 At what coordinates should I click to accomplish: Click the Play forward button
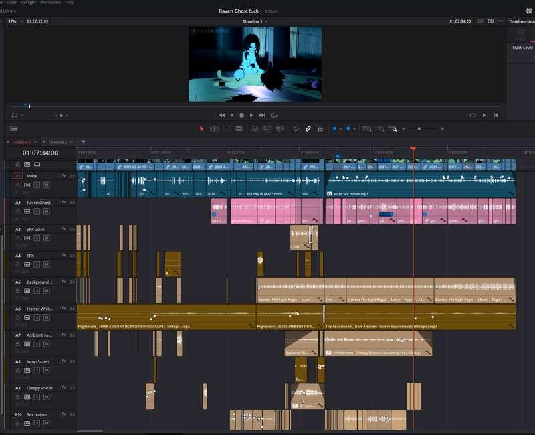coord(251,115)
